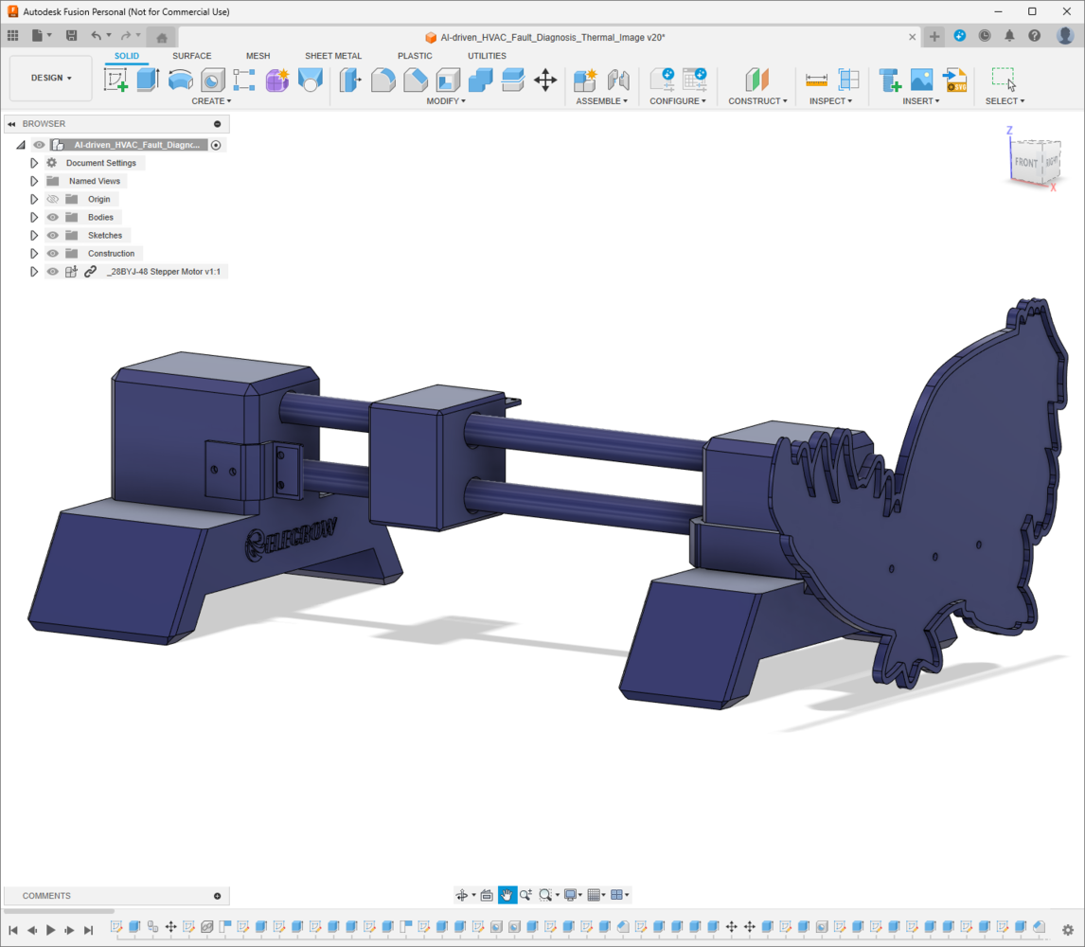Activate the Move/Copy tool
The image size is (1085, 947).
point(545,80)
